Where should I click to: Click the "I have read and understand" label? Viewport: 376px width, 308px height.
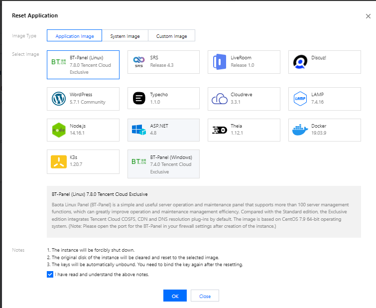coord(102,275)
